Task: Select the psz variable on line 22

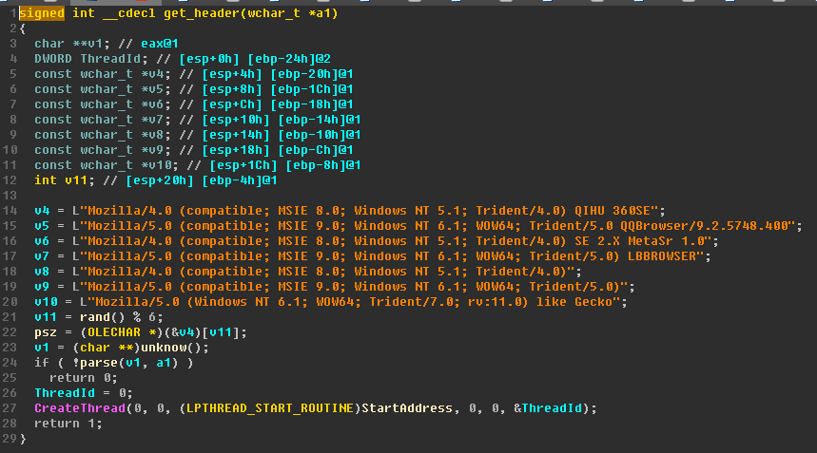Action: 46,331
